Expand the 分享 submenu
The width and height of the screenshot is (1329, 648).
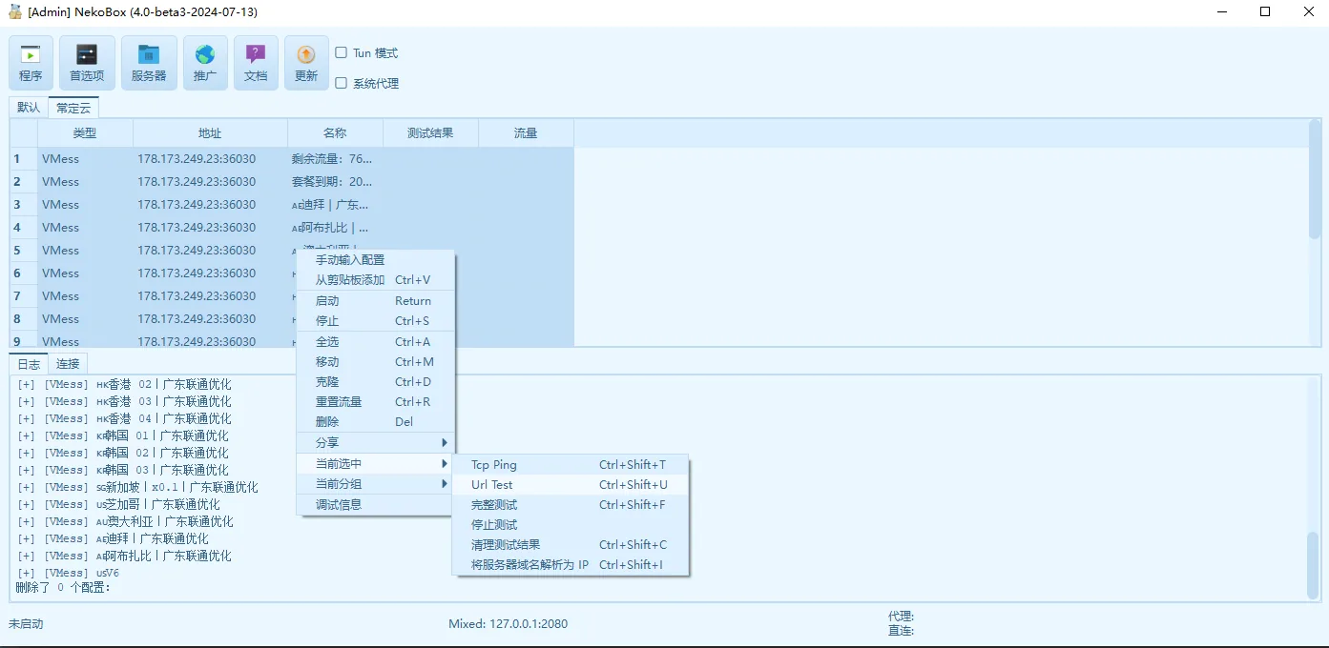[x=376, y=443]
